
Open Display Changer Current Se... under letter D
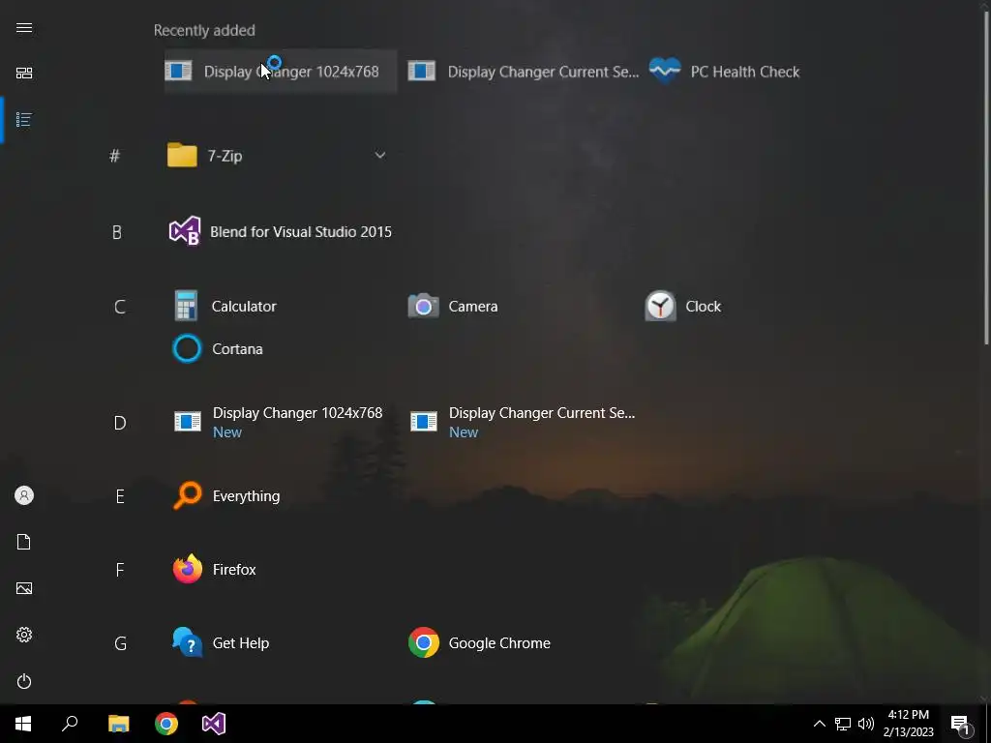pyautogui.click(x=523, y=422)
